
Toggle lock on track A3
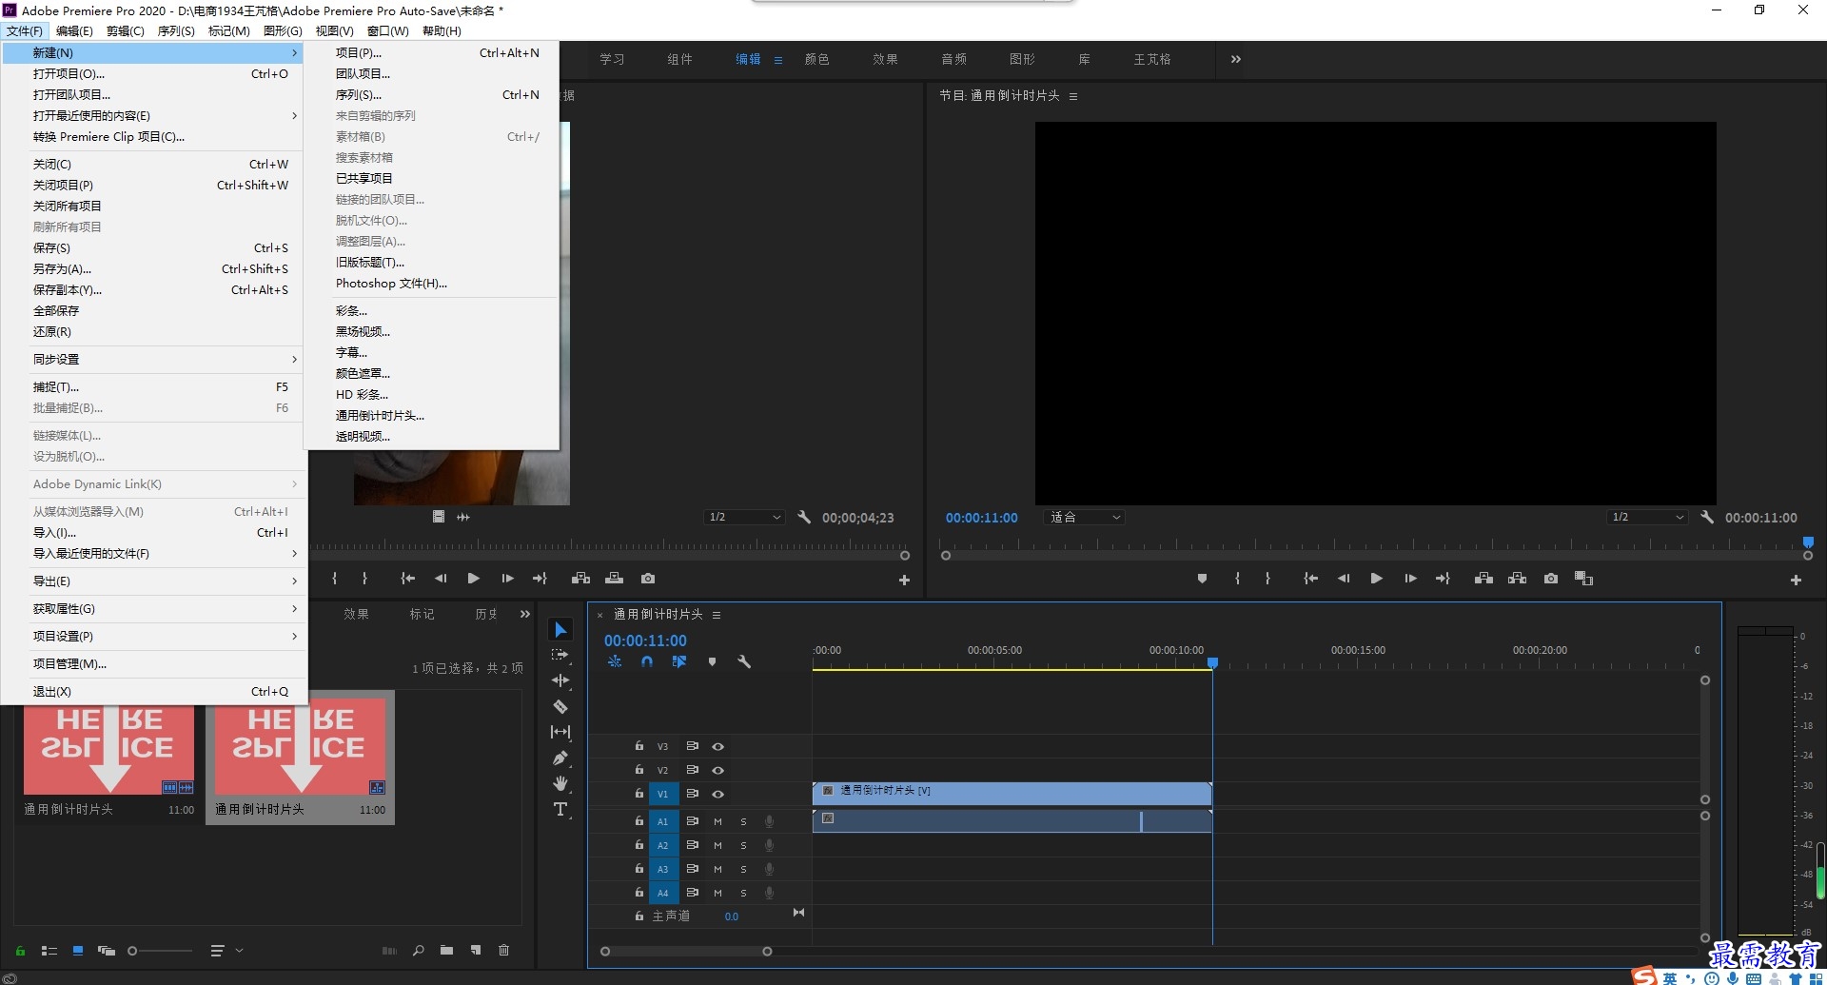(639, 868)
